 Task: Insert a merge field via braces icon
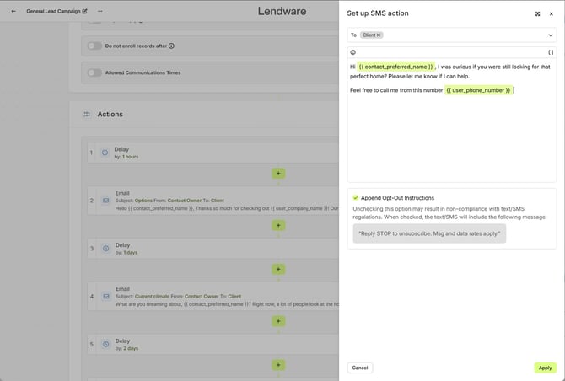(x=551, y=52)
